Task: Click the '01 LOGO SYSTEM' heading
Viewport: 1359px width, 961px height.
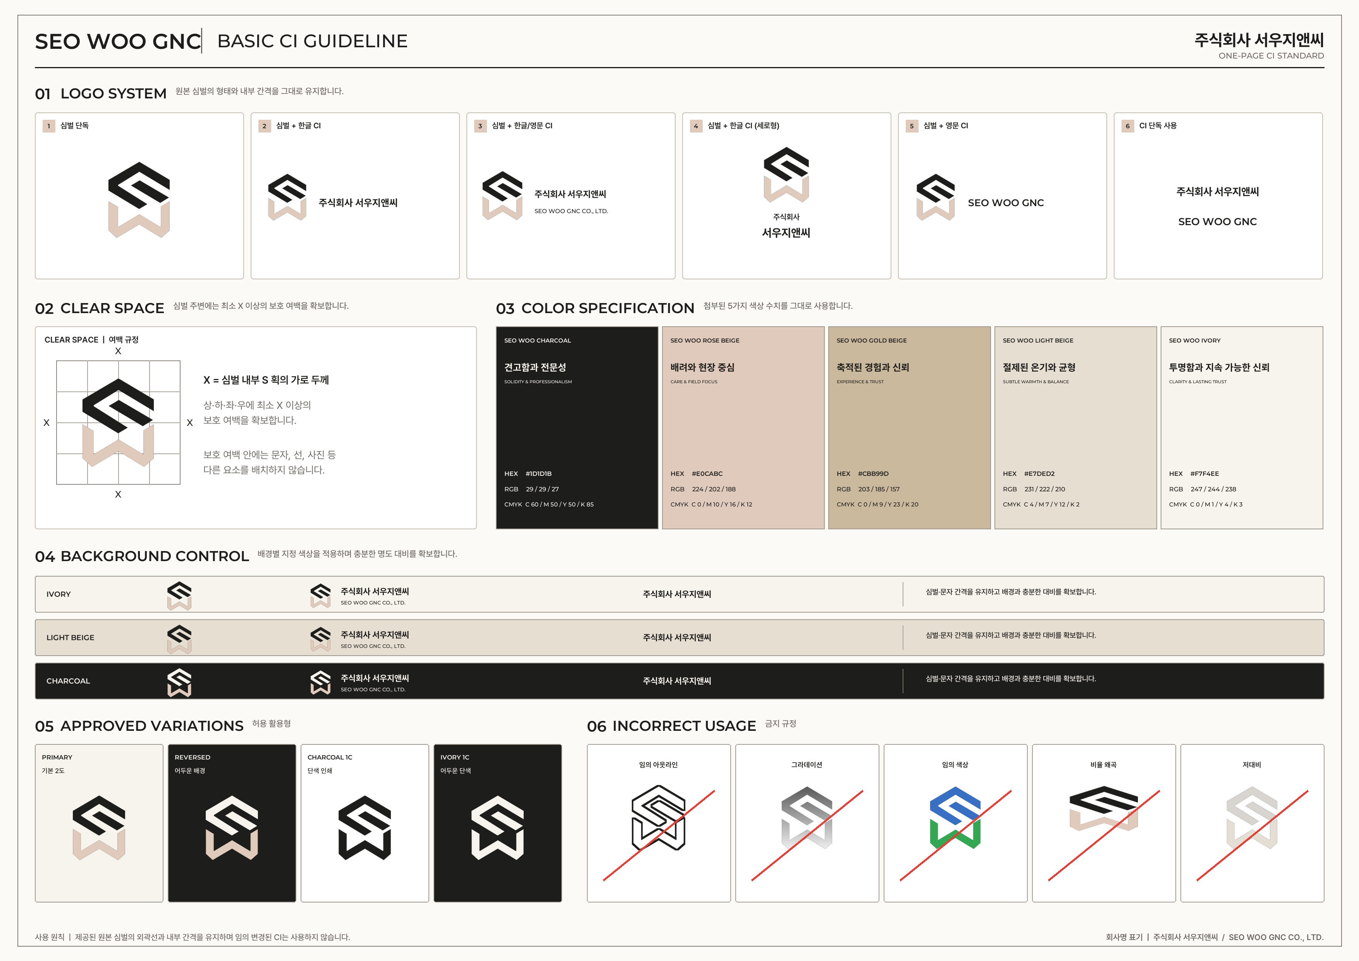Action: (x=101, y=93)
